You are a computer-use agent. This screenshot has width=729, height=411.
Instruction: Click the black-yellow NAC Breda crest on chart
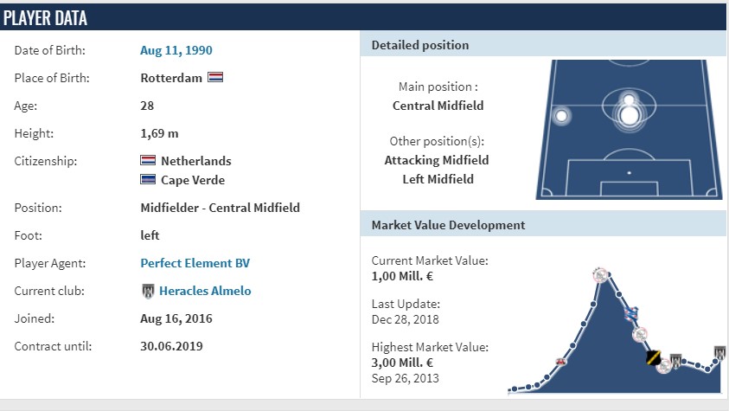[x=653, y=357]
